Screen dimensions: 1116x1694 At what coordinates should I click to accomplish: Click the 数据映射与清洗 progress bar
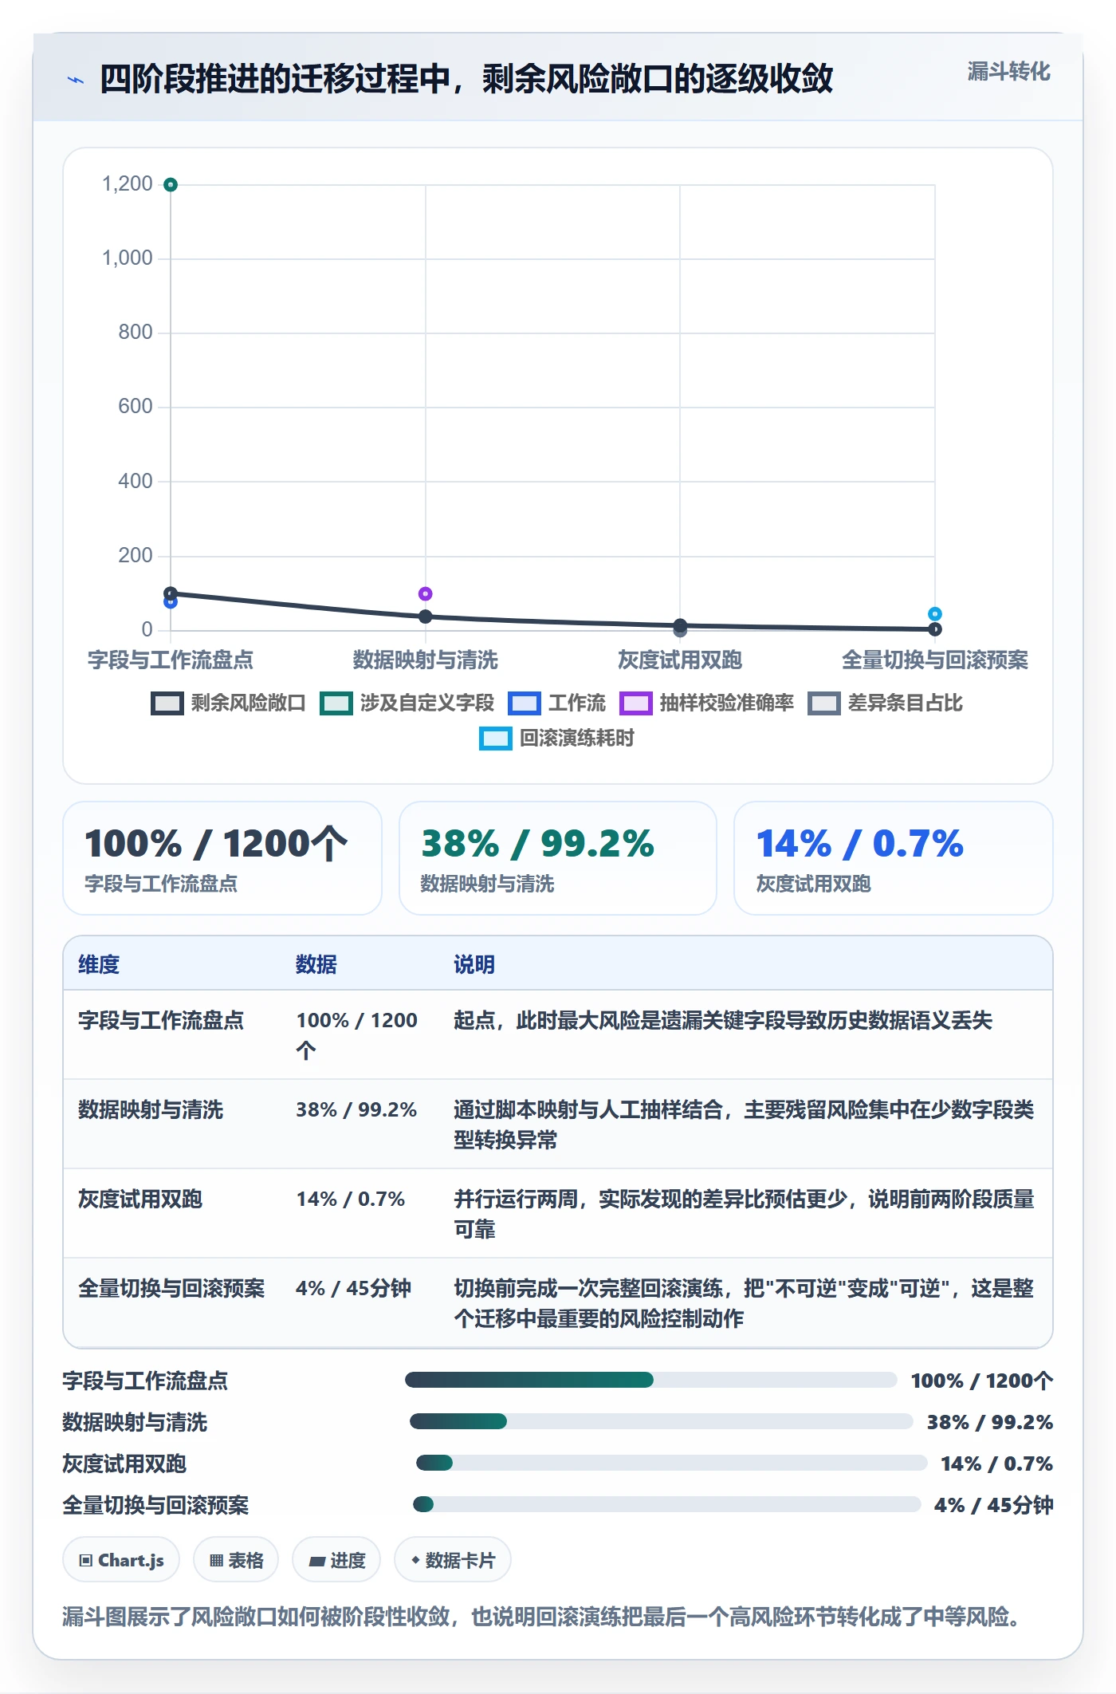pos(661,1421)
